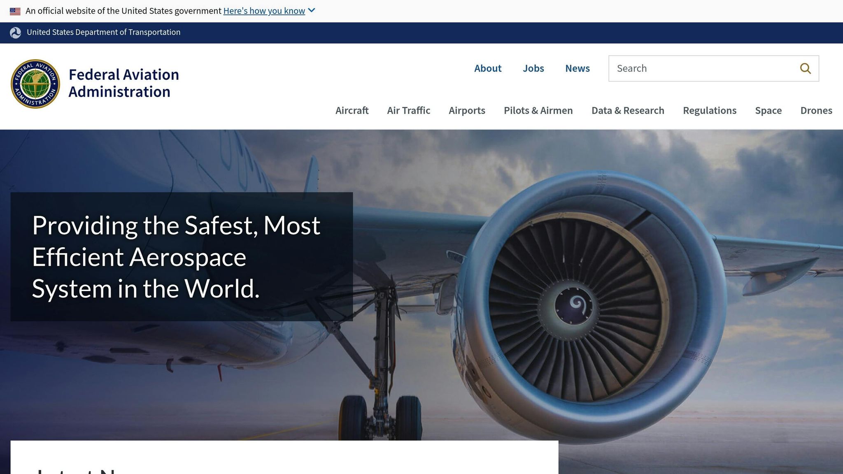This screenshot has width=843, height=474.
Task: Click the Department of Transportation logo icon
Action: click(x=16, y=33)
